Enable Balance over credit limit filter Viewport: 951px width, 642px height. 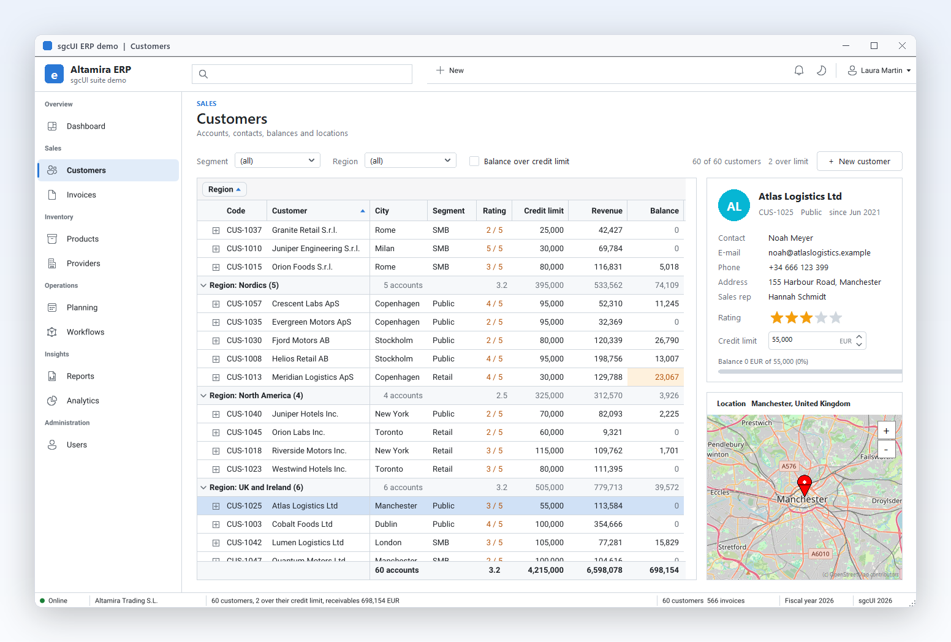pyautogui.click(x=474, y=161)
